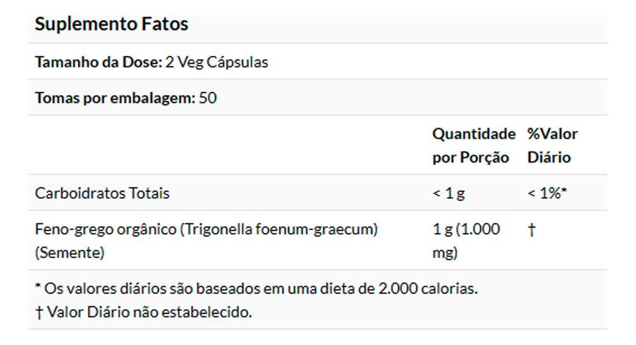Select the "Carboidratos Totais" row label
The width and height of the screenshot is (636, 345).
point(102,193)
